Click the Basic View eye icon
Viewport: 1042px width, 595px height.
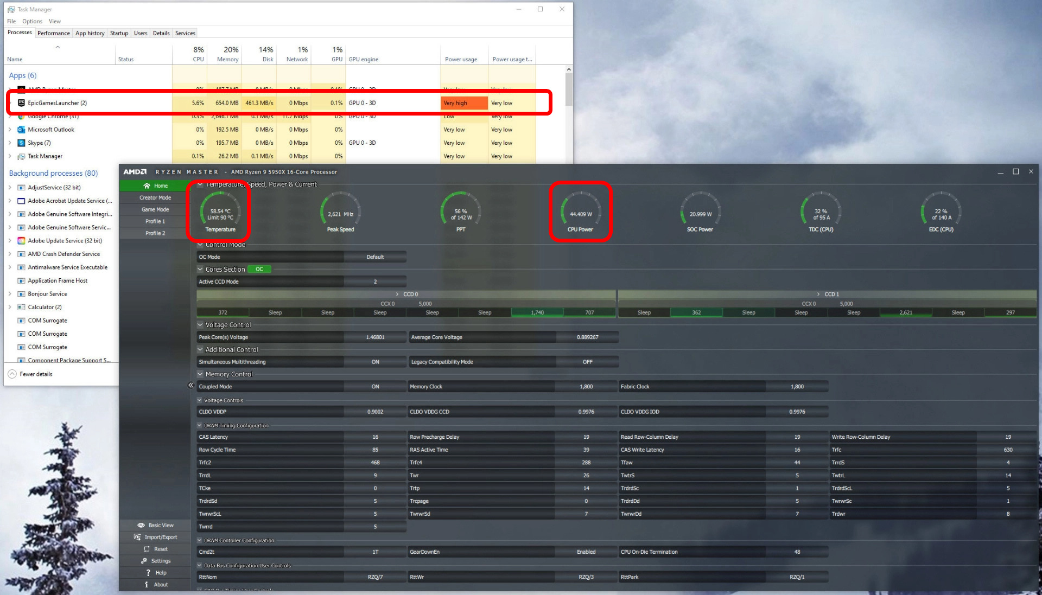(x=141, y=525)
